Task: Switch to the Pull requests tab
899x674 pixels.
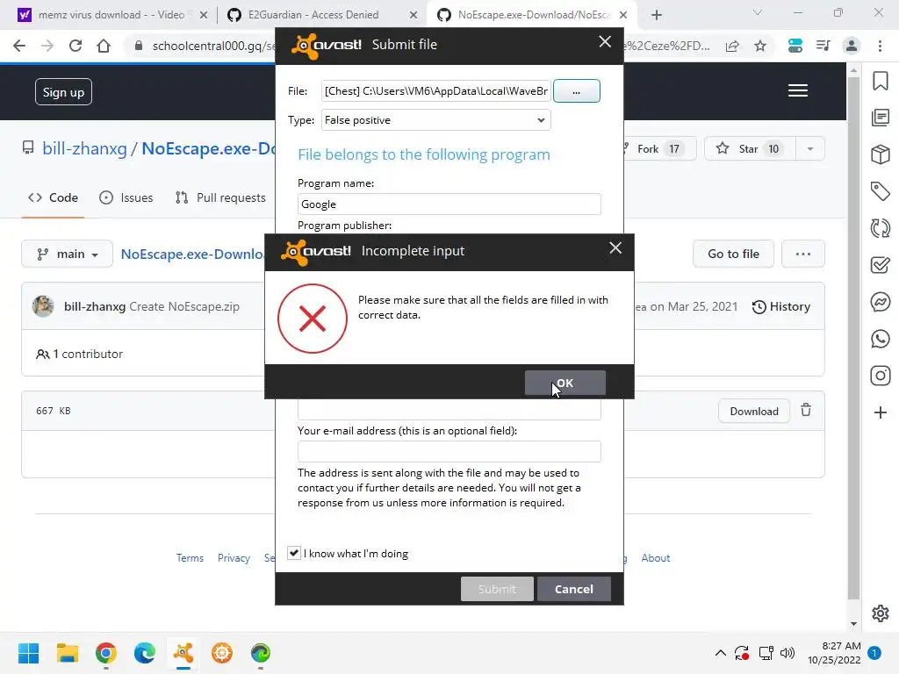Action: pyautogui.click(x=220, y=197)
